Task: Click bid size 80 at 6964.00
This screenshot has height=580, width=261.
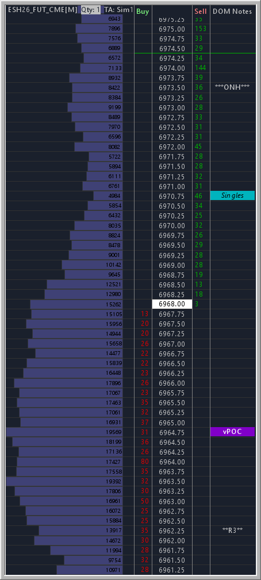Action: point(144,462)
